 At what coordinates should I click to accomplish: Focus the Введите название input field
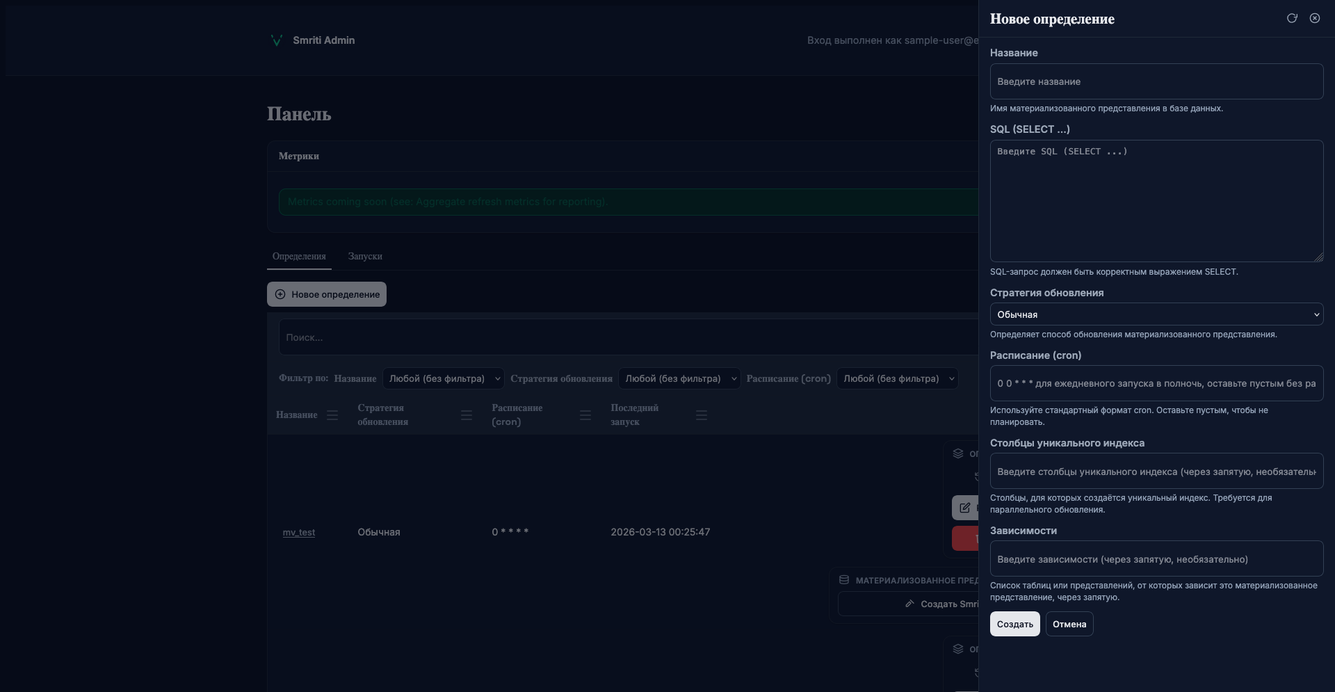click(x=1156, y=81)
